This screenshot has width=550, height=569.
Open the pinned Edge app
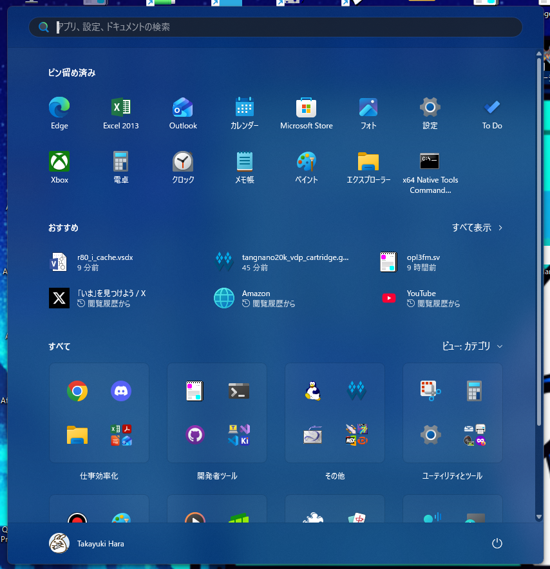tap(59, 114)
